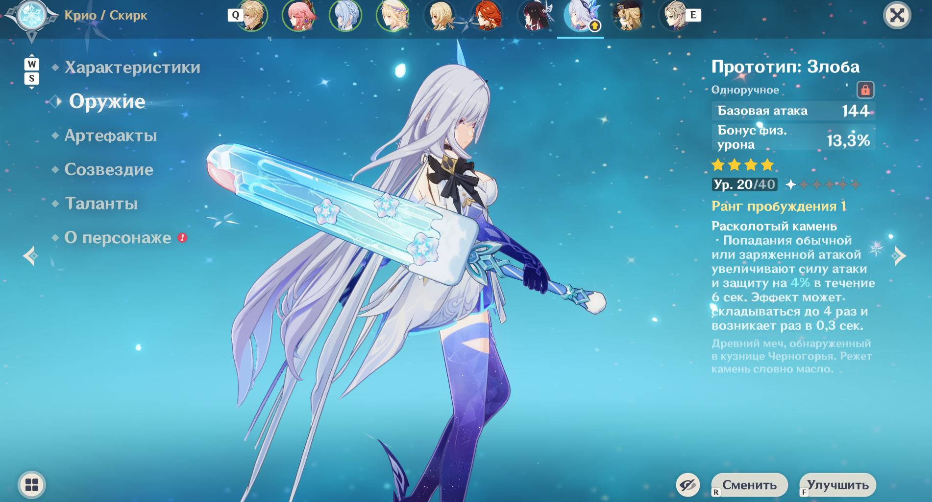Click the Бонус физ. урона 13,3% row
This screenshot has width=932, height=502.
coord(793,137)
